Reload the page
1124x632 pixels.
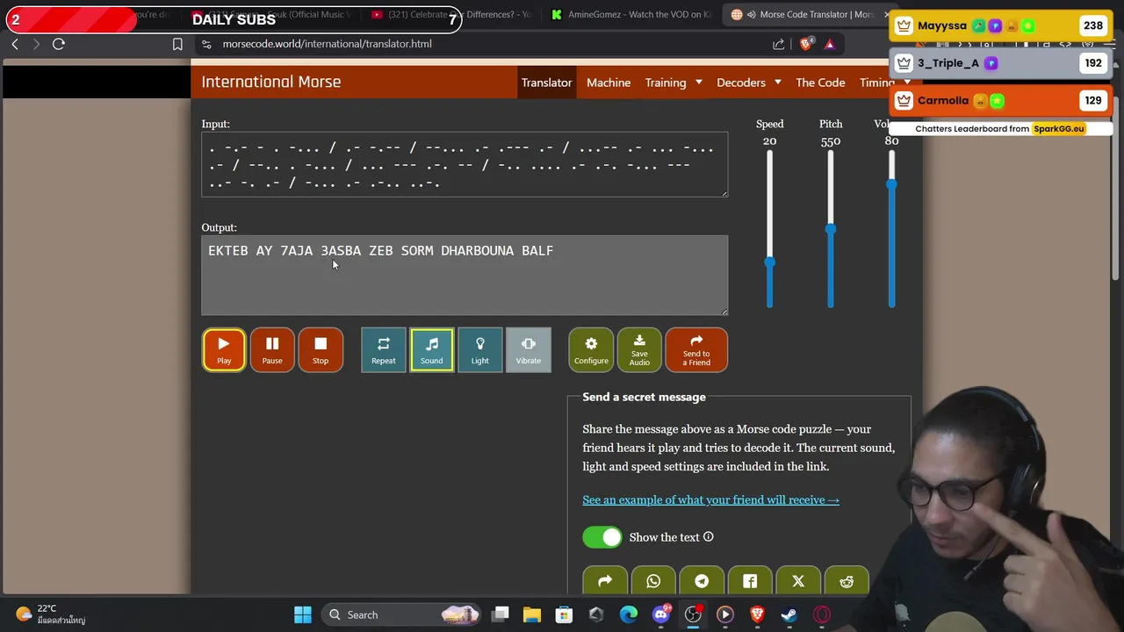(x=59, y=44)
